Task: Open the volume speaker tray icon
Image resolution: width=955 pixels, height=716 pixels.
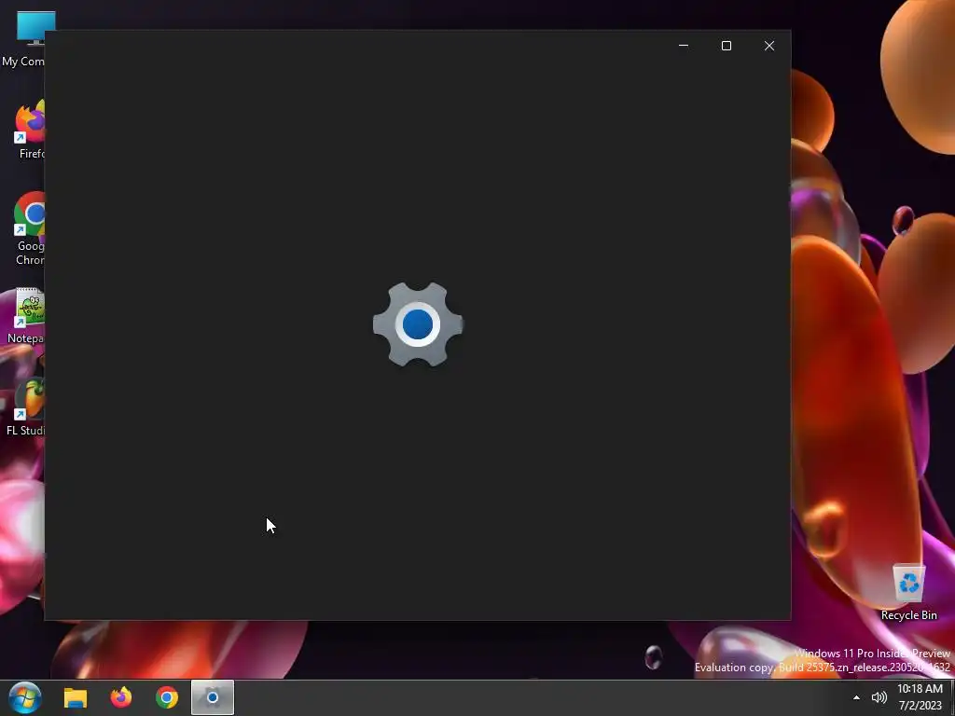Action: click(x=879, y=697)
